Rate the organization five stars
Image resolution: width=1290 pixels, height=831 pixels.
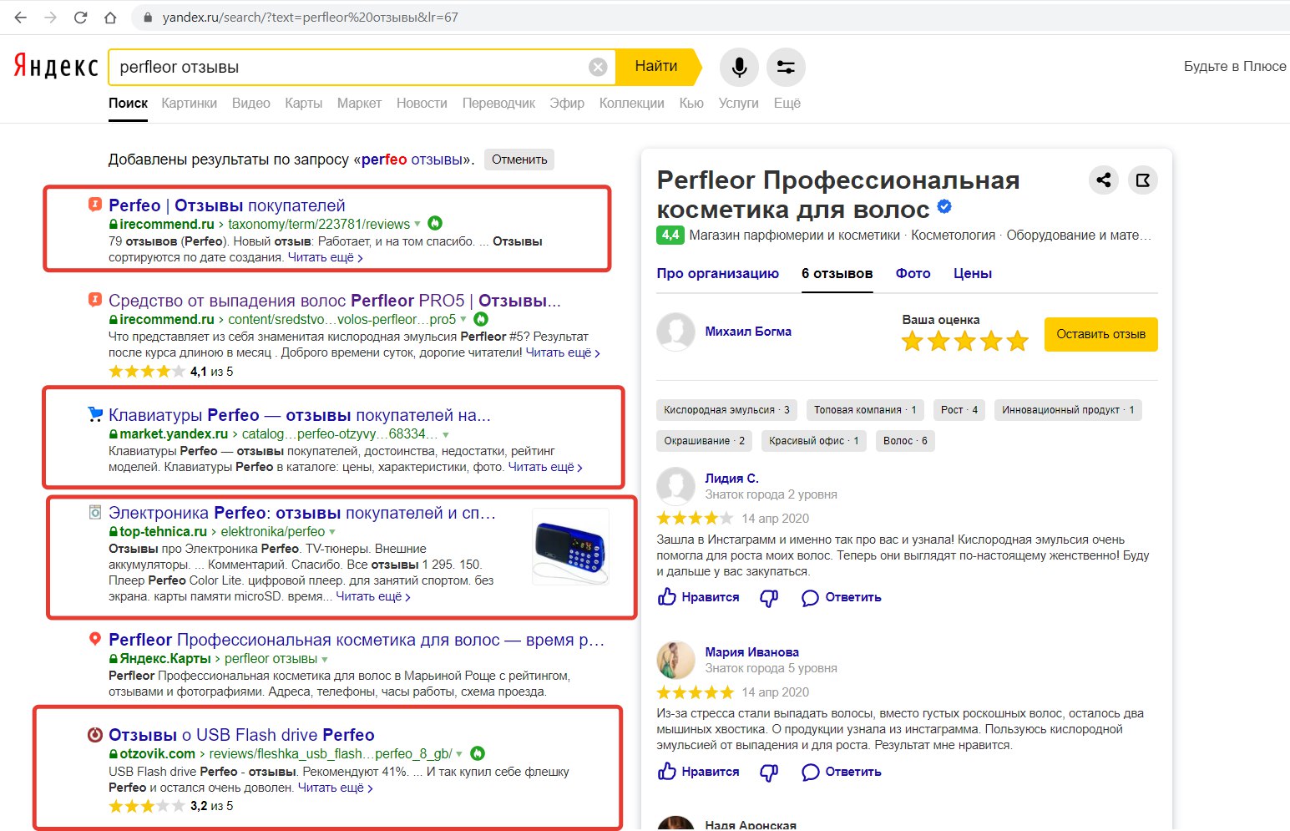(1017, 341)
